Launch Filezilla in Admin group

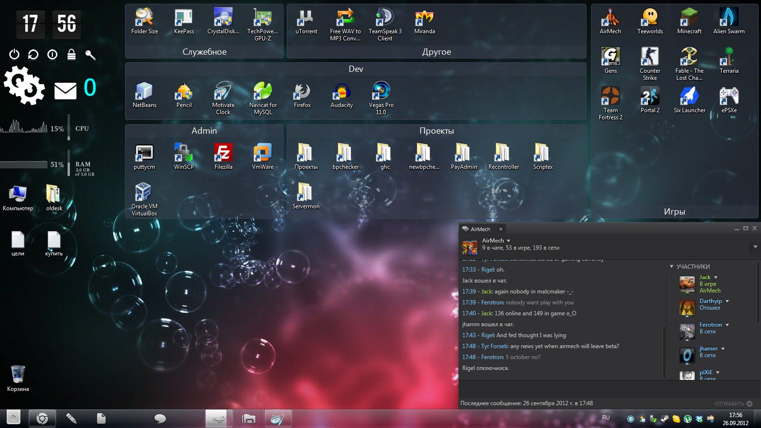coord(223,156)
